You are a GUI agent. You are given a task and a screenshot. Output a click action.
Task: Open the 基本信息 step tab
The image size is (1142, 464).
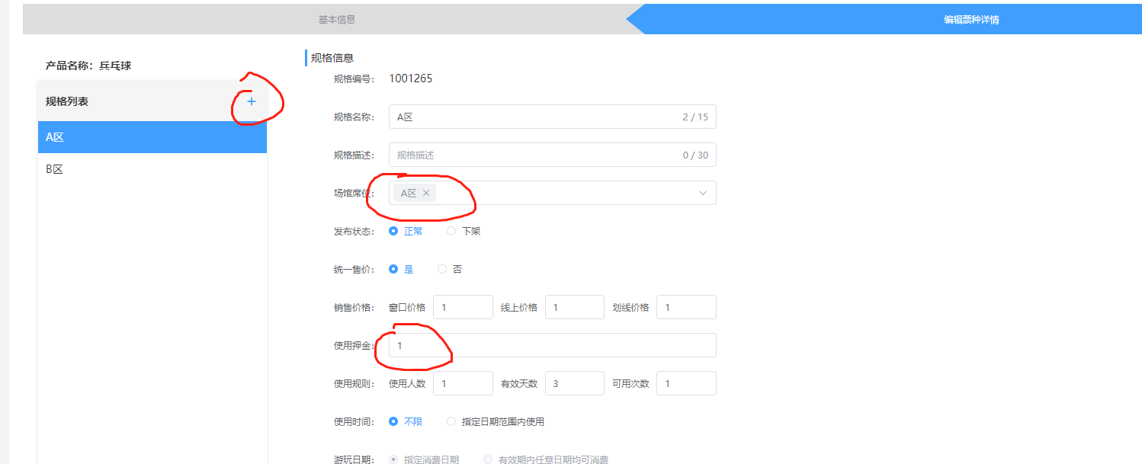tap(336, 19)
